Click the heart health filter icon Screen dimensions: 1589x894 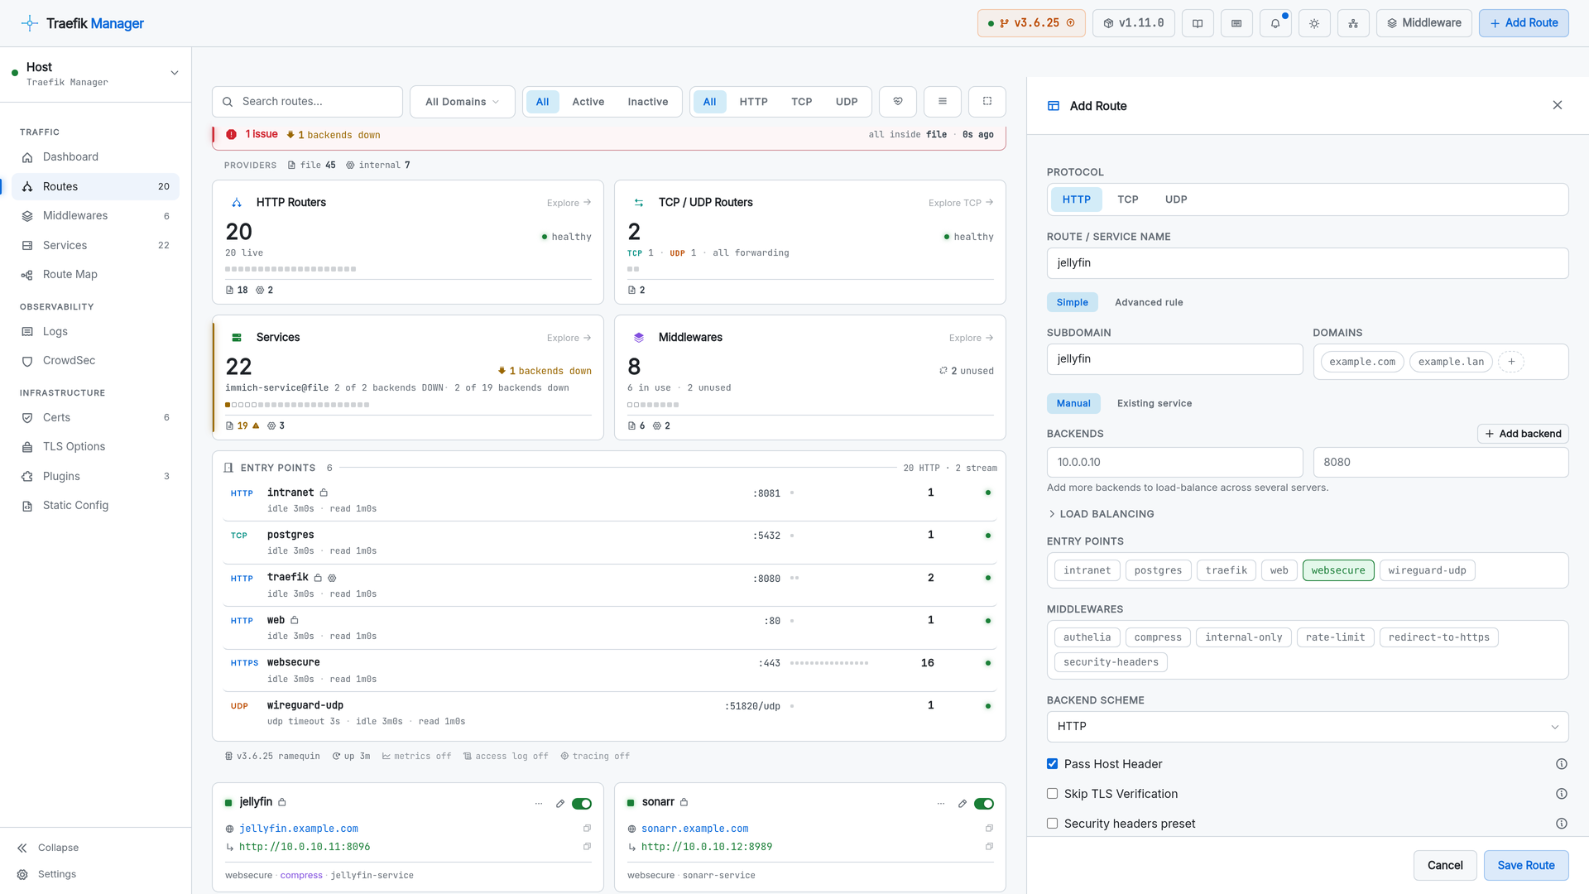pos(898,102)
